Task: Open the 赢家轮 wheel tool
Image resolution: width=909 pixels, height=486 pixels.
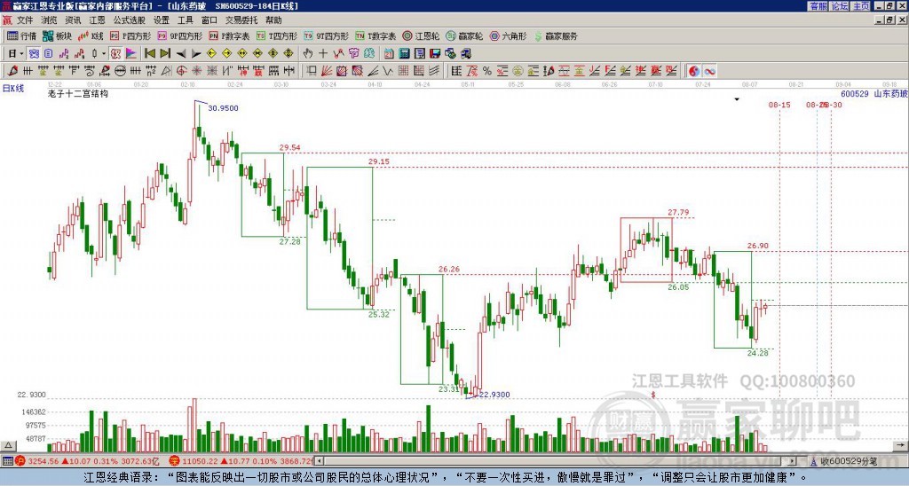Action: click(464, 35)
